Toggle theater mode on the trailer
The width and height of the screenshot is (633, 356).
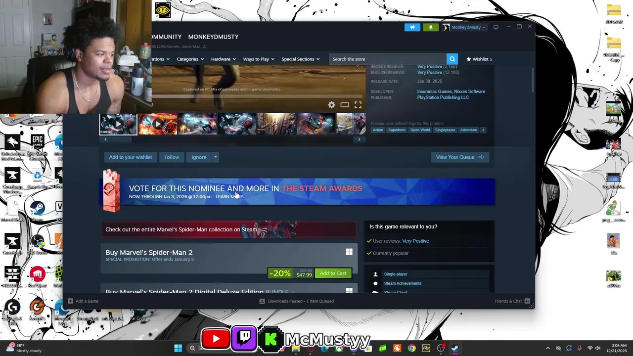tap(345, 105)
